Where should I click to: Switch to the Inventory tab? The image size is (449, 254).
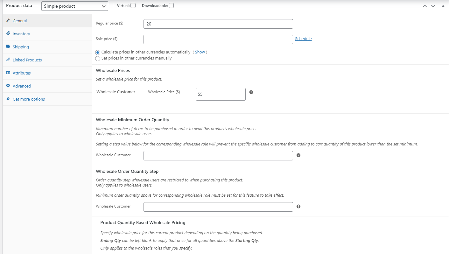[x=21, y=34]
